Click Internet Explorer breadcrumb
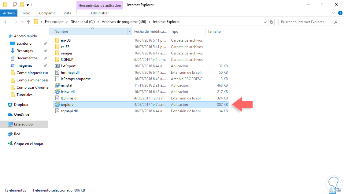The height and width of the screenshot is (194, 344). click(x=166, y=22)
